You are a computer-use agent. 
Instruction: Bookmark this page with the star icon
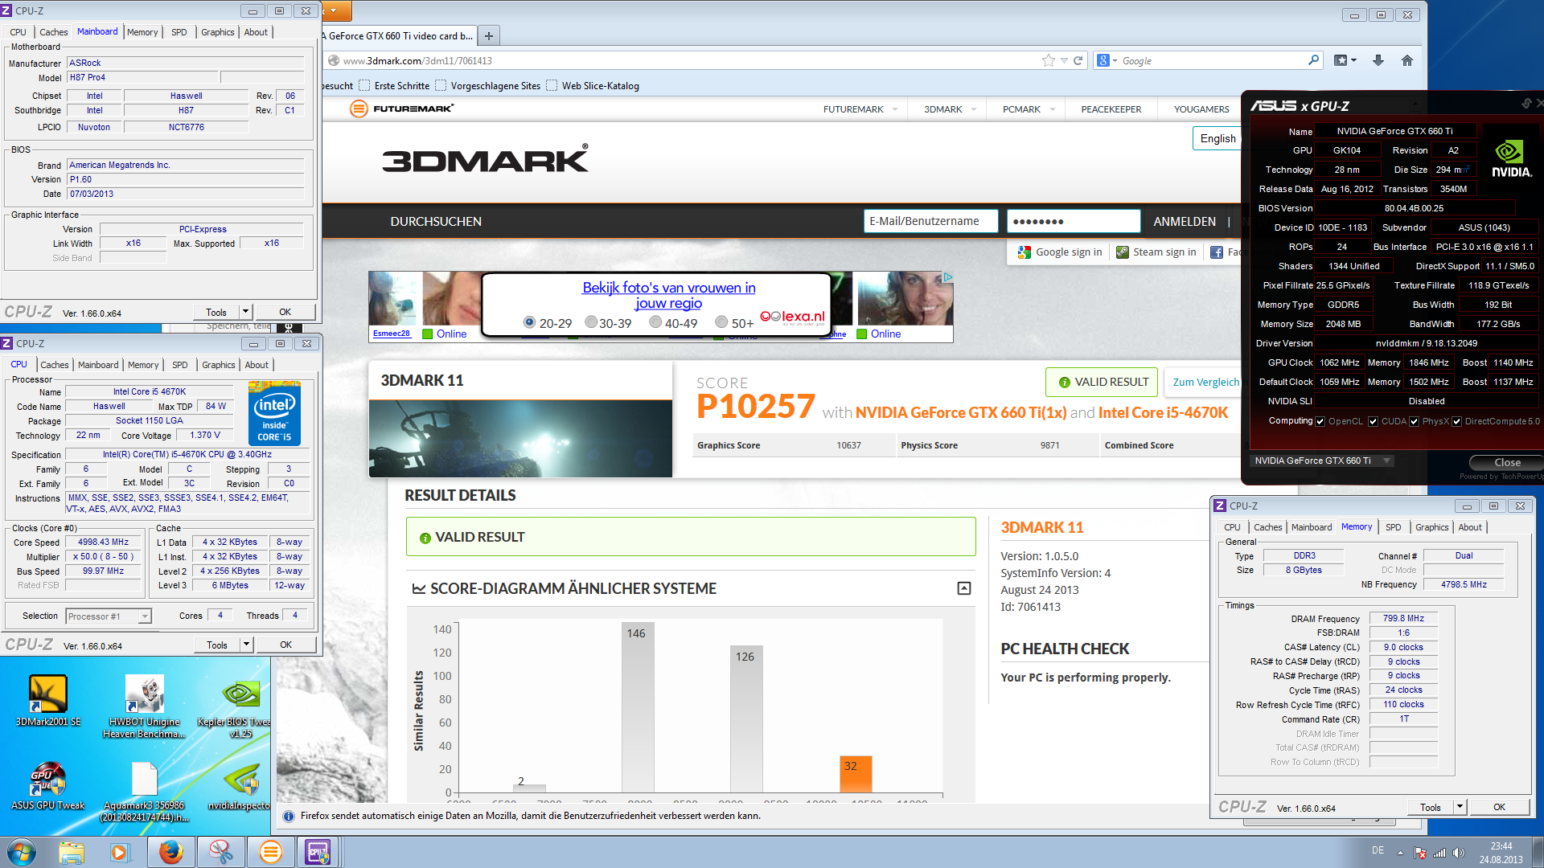(x=1048, y=60)
